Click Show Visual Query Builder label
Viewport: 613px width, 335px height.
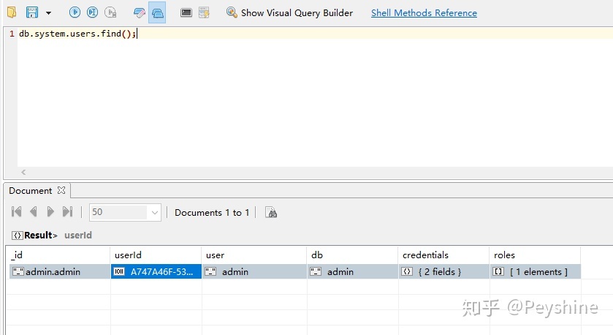coord(297,13)
